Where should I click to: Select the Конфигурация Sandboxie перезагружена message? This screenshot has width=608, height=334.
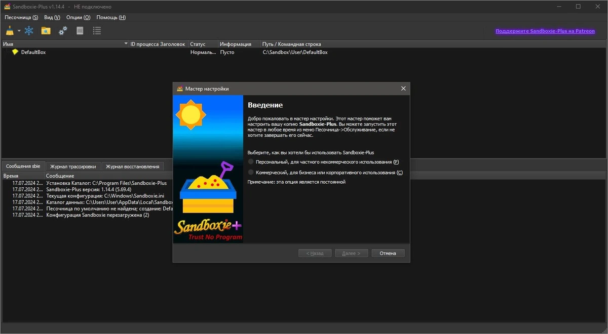click(98, 215)
